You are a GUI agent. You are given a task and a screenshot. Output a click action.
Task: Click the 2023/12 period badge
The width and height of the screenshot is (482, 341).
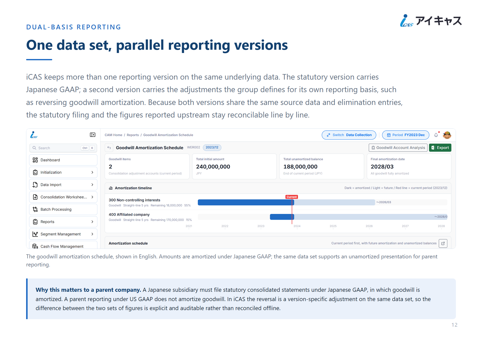[212, 147]
